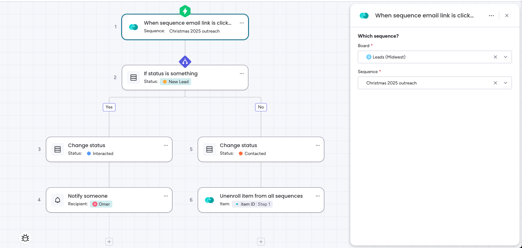Click the 'item ID Step 1' chip

[252, 204]
